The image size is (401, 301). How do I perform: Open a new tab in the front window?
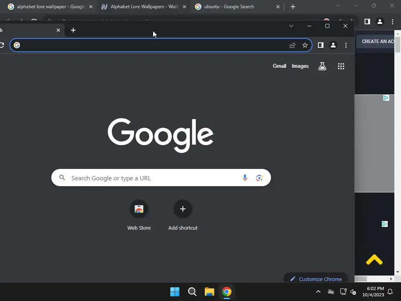click(x=73, y=30)
